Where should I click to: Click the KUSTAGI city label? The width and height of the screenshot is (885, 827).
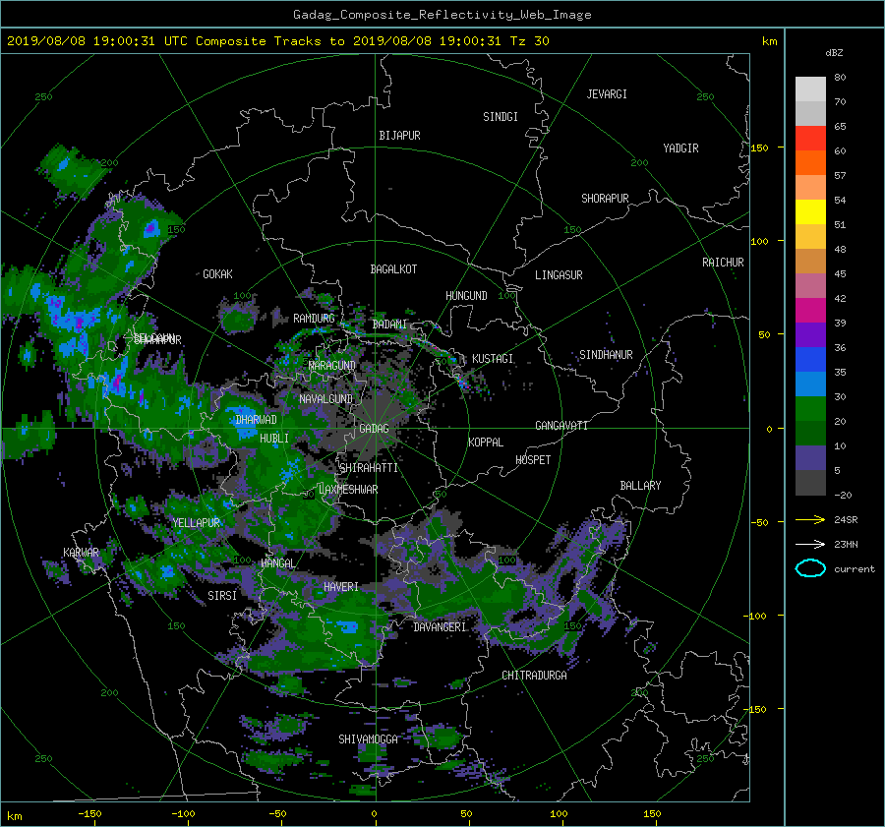pos(493,359)
